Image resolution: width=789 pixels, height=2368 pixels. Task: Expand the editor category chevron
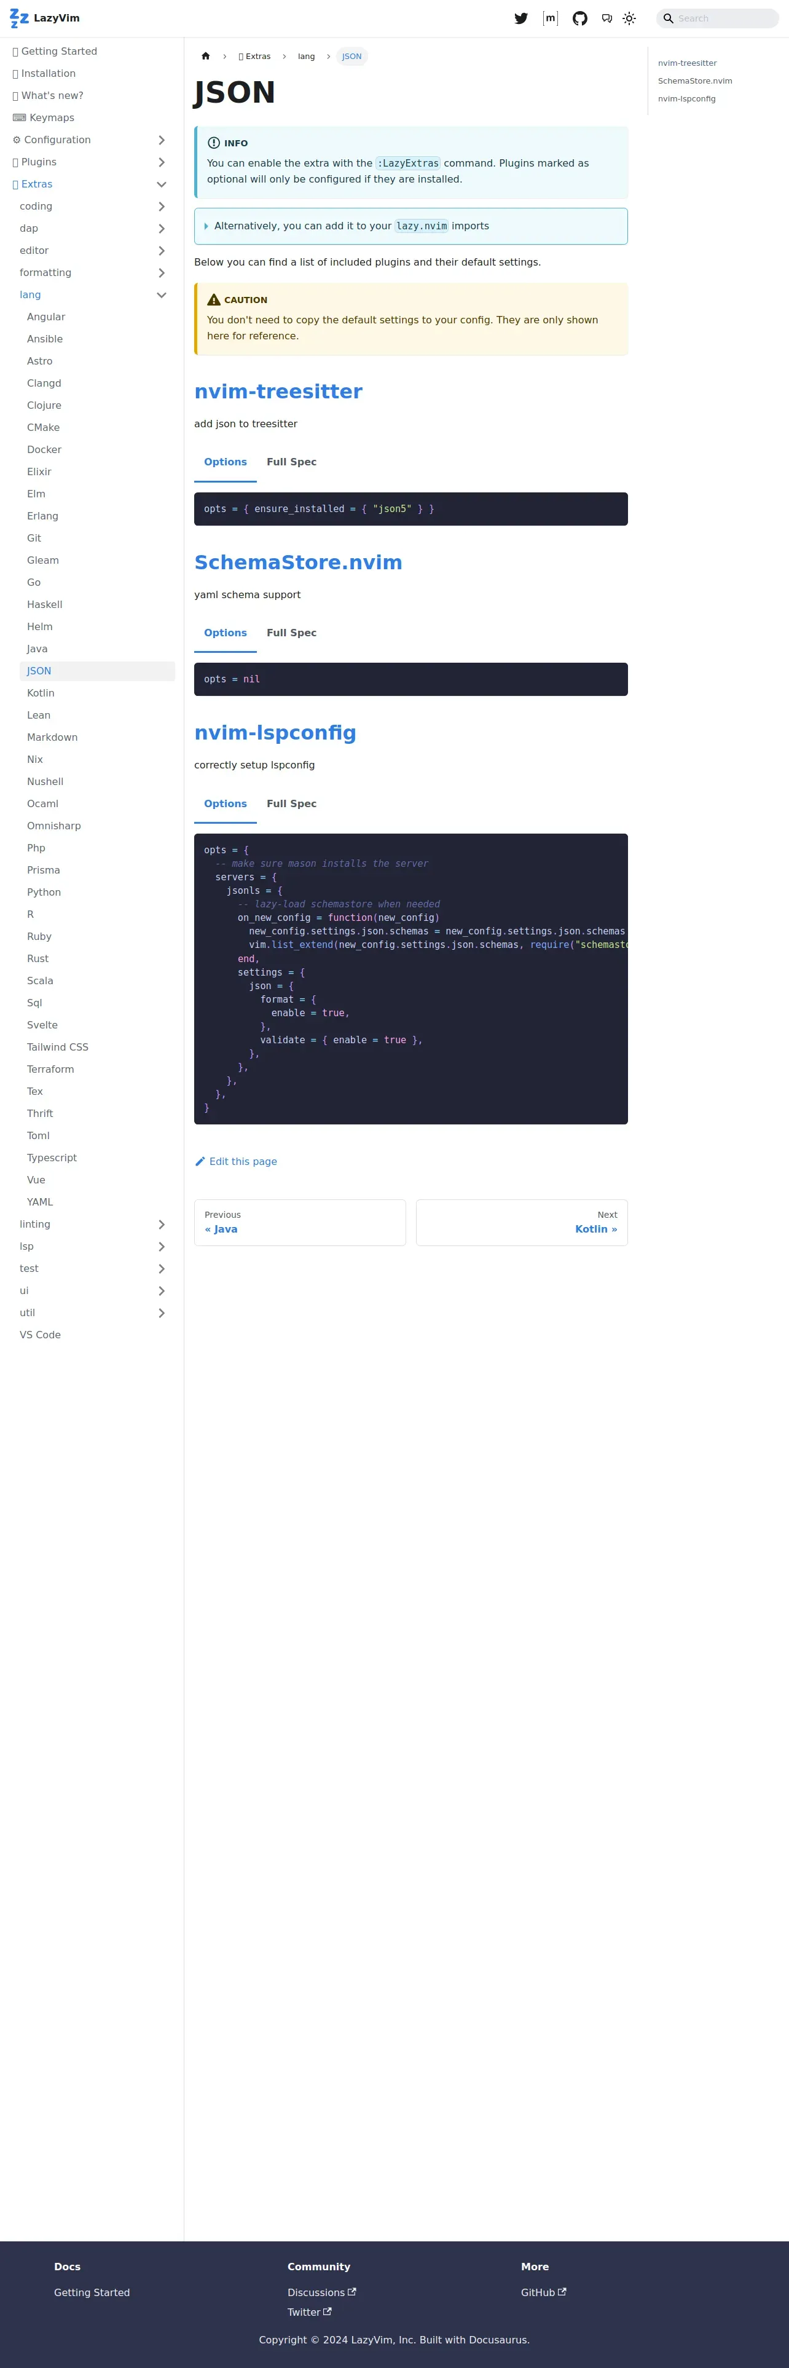click(x=162, y=251)
